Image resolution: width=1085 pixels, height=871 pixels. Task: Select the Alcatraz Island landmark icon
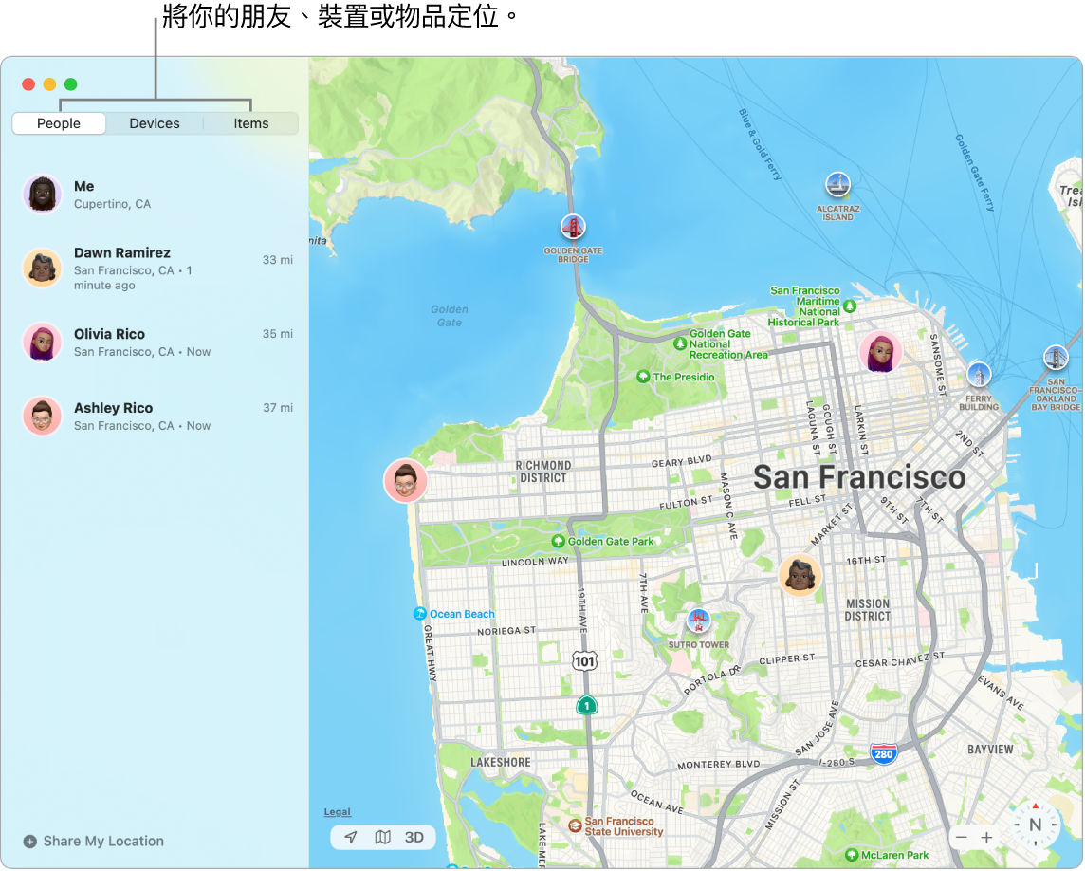pyautogui.click(x=837, y=184)
